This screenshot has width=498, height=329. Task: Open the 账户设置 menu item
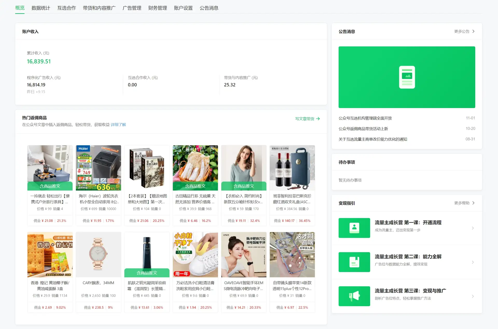coord(183,8)
